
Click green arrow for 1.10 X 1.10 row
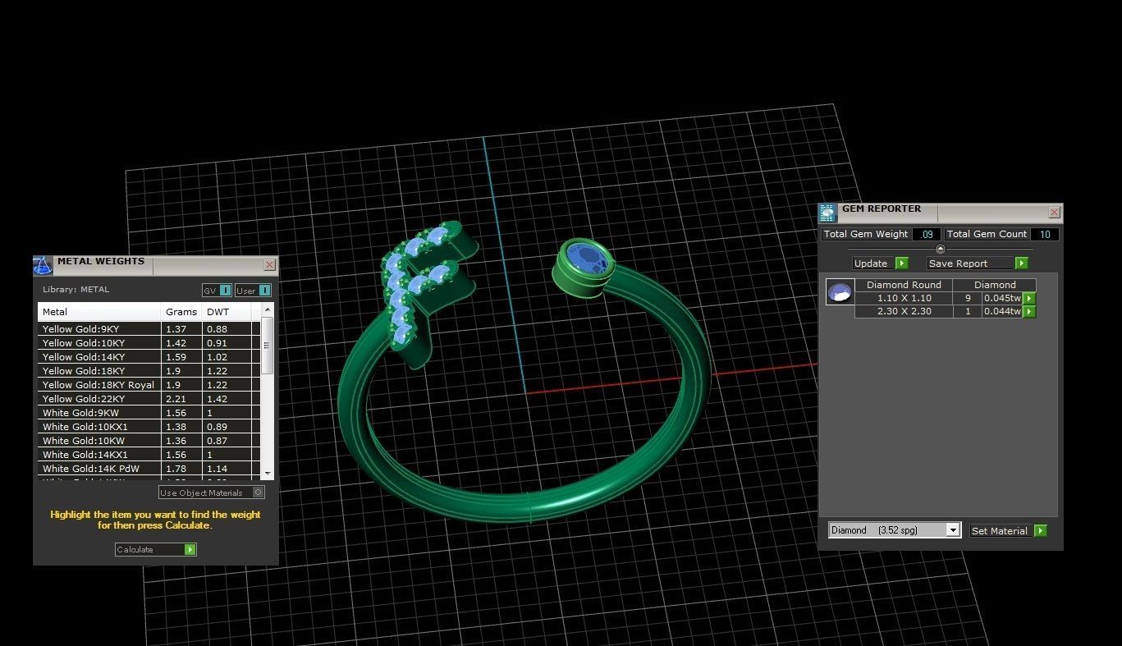coord(1029,299)
